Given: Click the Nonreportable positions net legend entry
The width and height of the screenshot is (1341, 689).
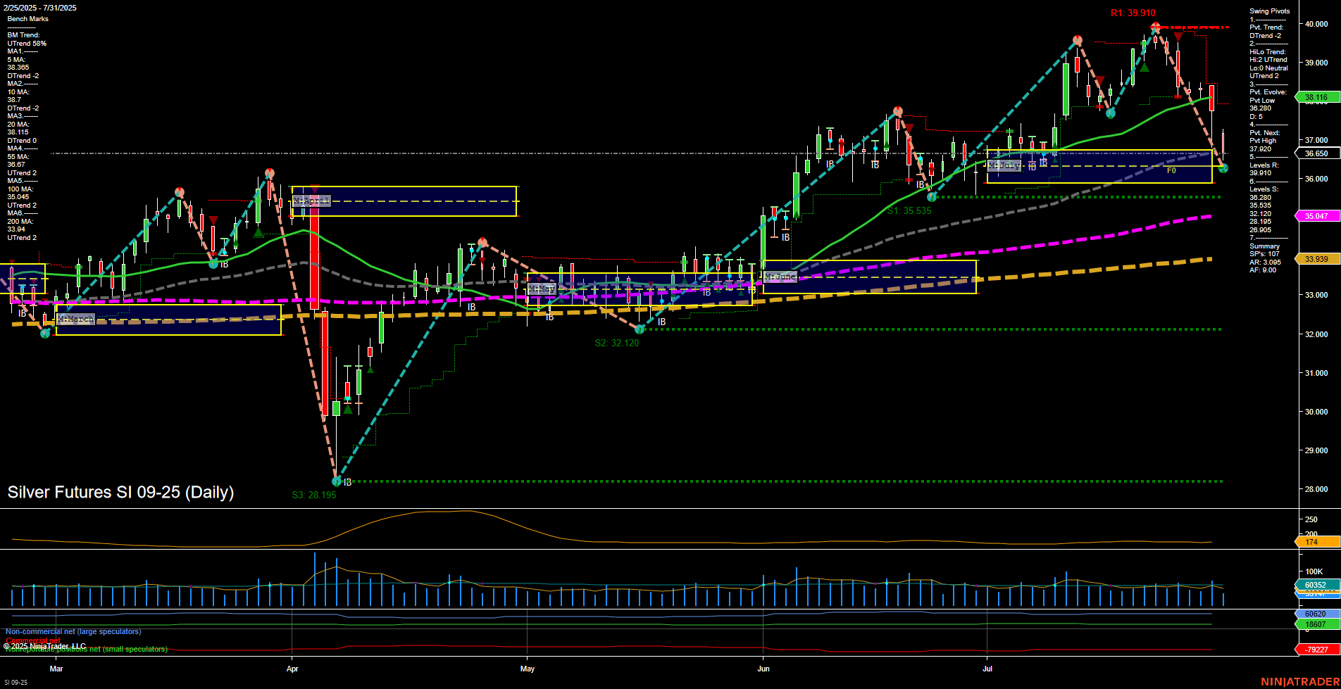Looking at the screenshot, I should tap(87, 650).
